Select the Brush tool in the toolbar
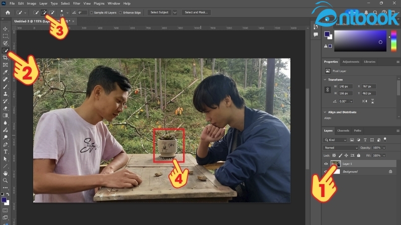 (5, 86)
